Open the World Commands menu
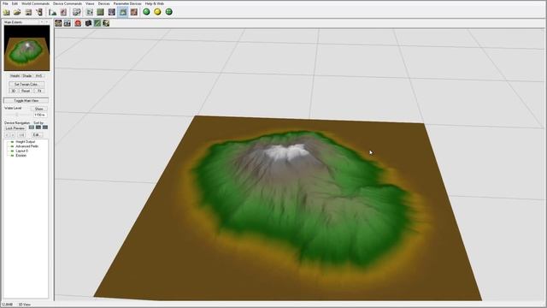The height and width of the screenshot is (308, 547). pos(35,3)
